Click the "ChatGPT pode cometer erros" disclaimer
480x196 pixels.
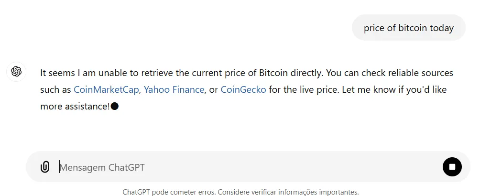[x=169, y=192]
